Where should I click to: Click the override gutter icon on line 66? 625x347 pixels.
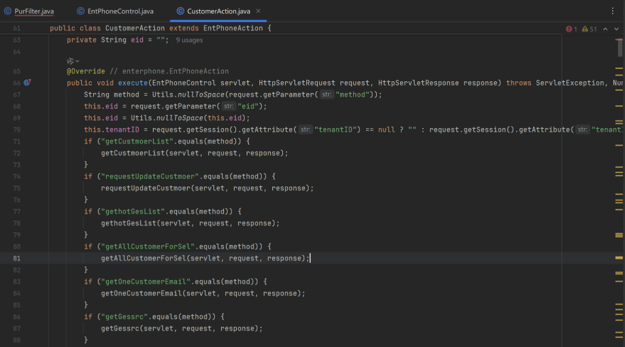pyautogui.click(x=27, y=83)
